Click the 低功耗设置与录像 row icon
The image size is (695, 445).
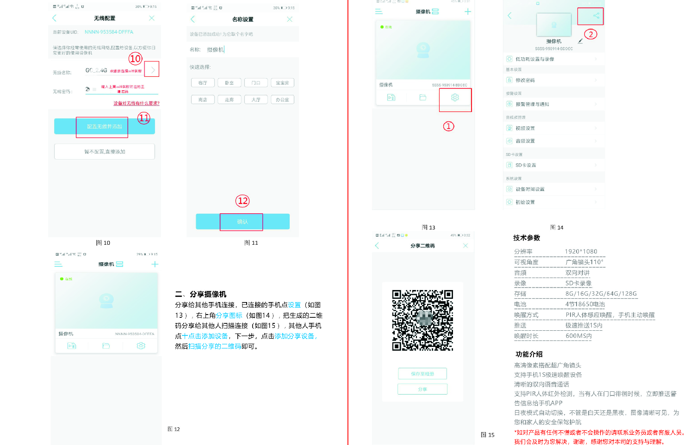point(509,59)
